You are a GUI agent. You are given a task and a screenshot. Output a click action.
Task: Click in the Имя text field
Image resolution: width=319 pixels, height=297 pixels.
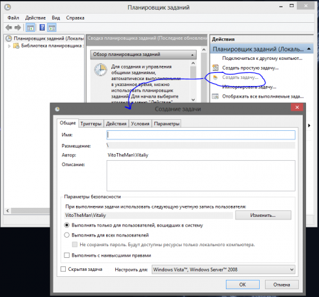(201, 135)
